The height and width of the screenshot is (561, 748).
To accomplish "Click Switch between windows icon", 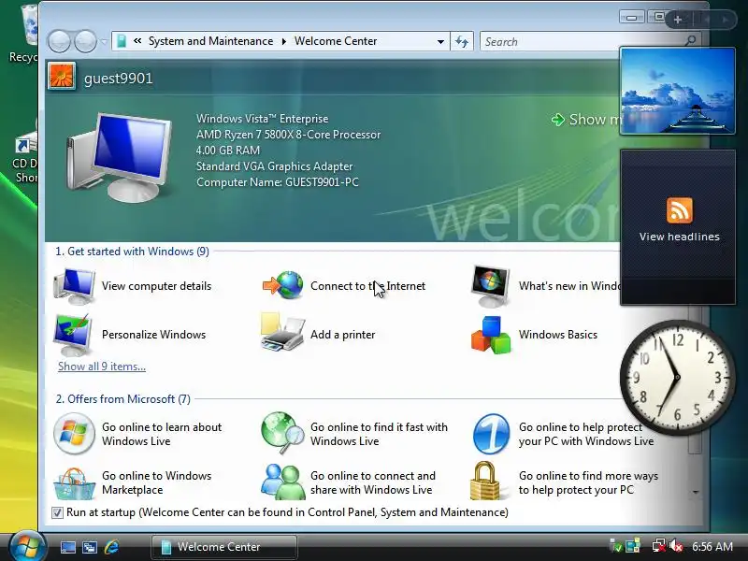I will 90,547.
